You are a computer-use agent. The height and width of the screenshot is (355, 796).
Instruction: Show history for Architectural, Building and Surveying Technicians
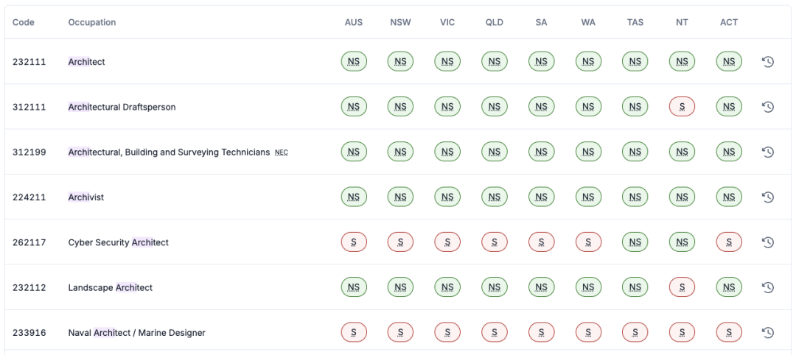767,152
